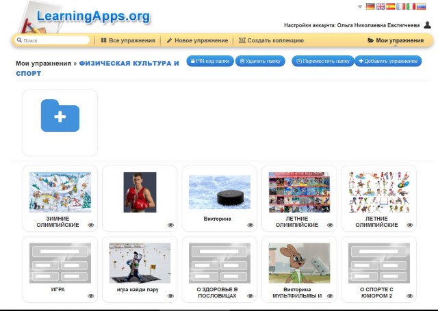The height and width of the screenshot is (311, 438).
Task: Toggle eye icon on ЗИМНИЕ ОЛИМПИЙСКИЕ tile
Action: [x=91, y=225]
